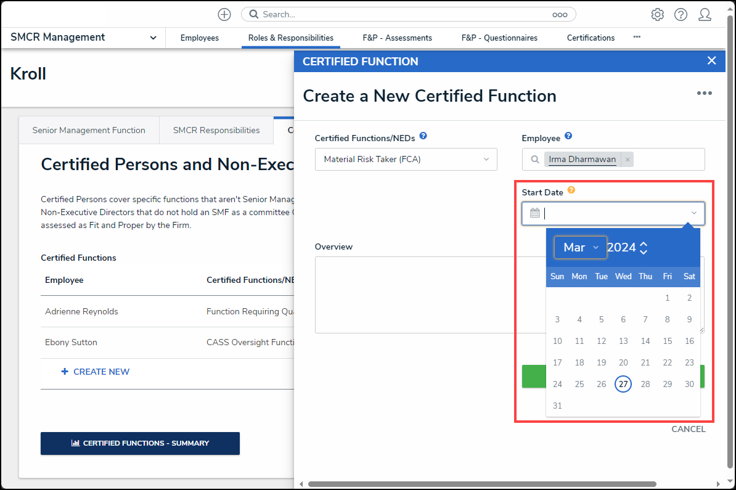Screen dimensions: 736x490
Task: Open the Material Risk Taker (FCA) dropdown
Action: point(406,159)
